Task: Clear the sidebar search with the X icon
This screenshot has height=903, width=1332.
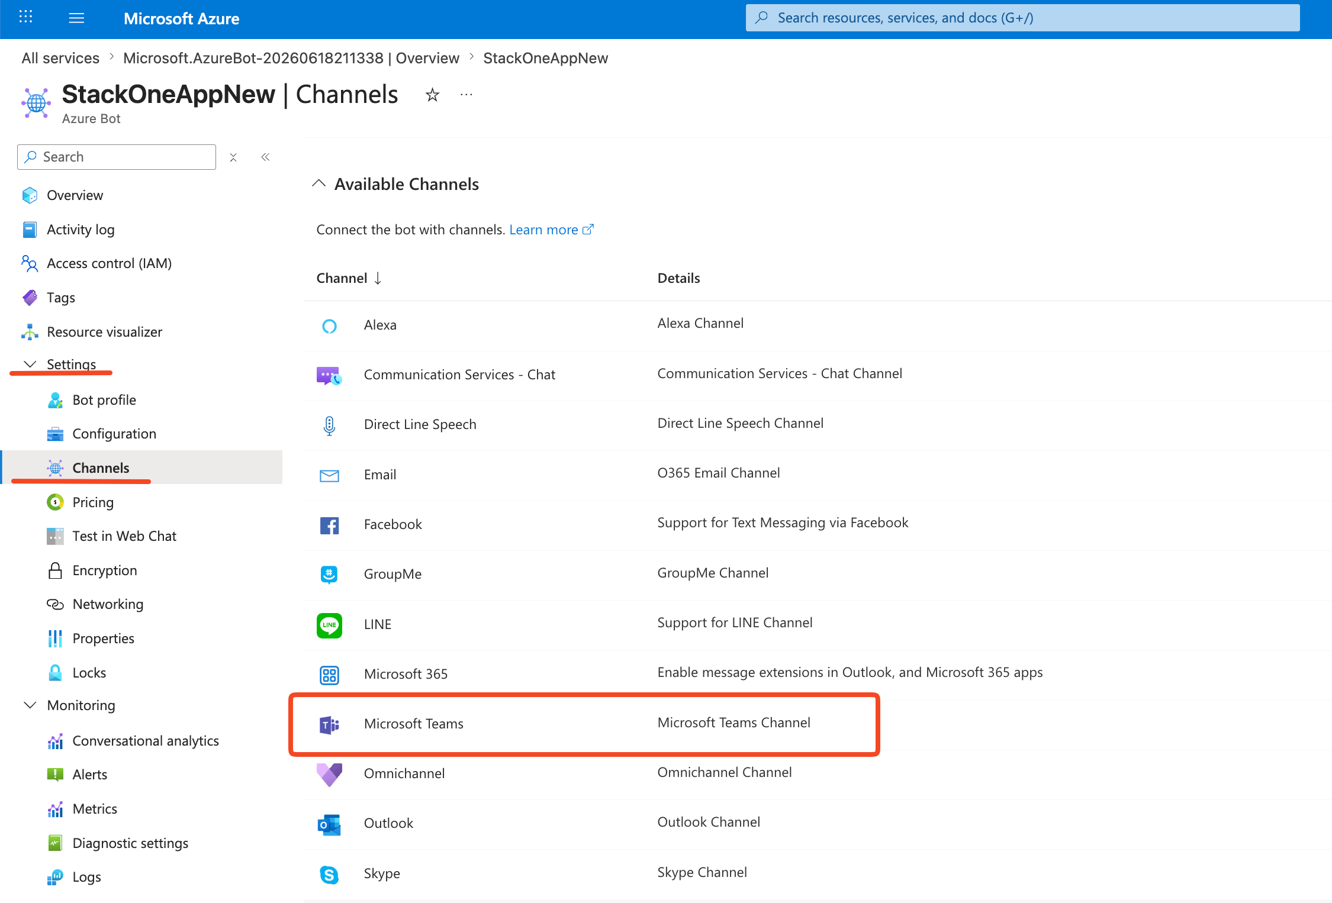Action: click(x=233, y=157)
